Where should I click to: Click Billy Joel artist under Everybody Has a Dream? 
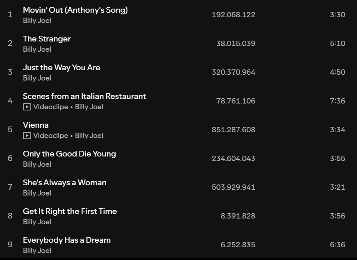click(37, 251)
